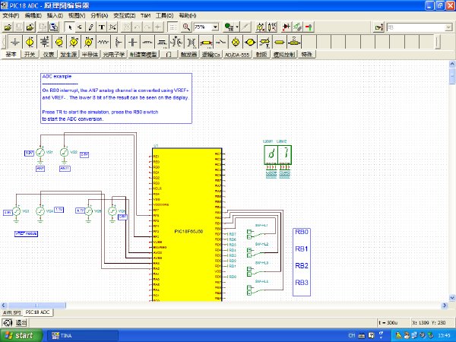Click the RB0 label text
The image size is (456, 342).
click(302, 232)
